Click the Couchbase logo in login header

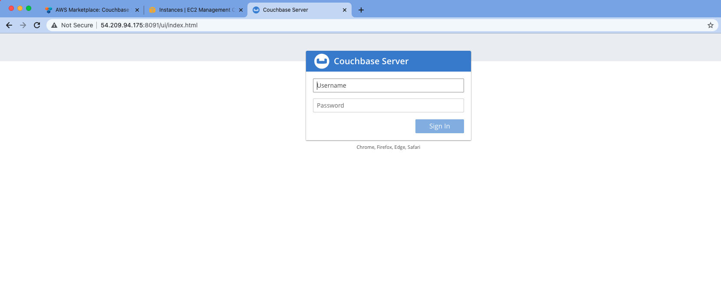click(x=322, y=61)
